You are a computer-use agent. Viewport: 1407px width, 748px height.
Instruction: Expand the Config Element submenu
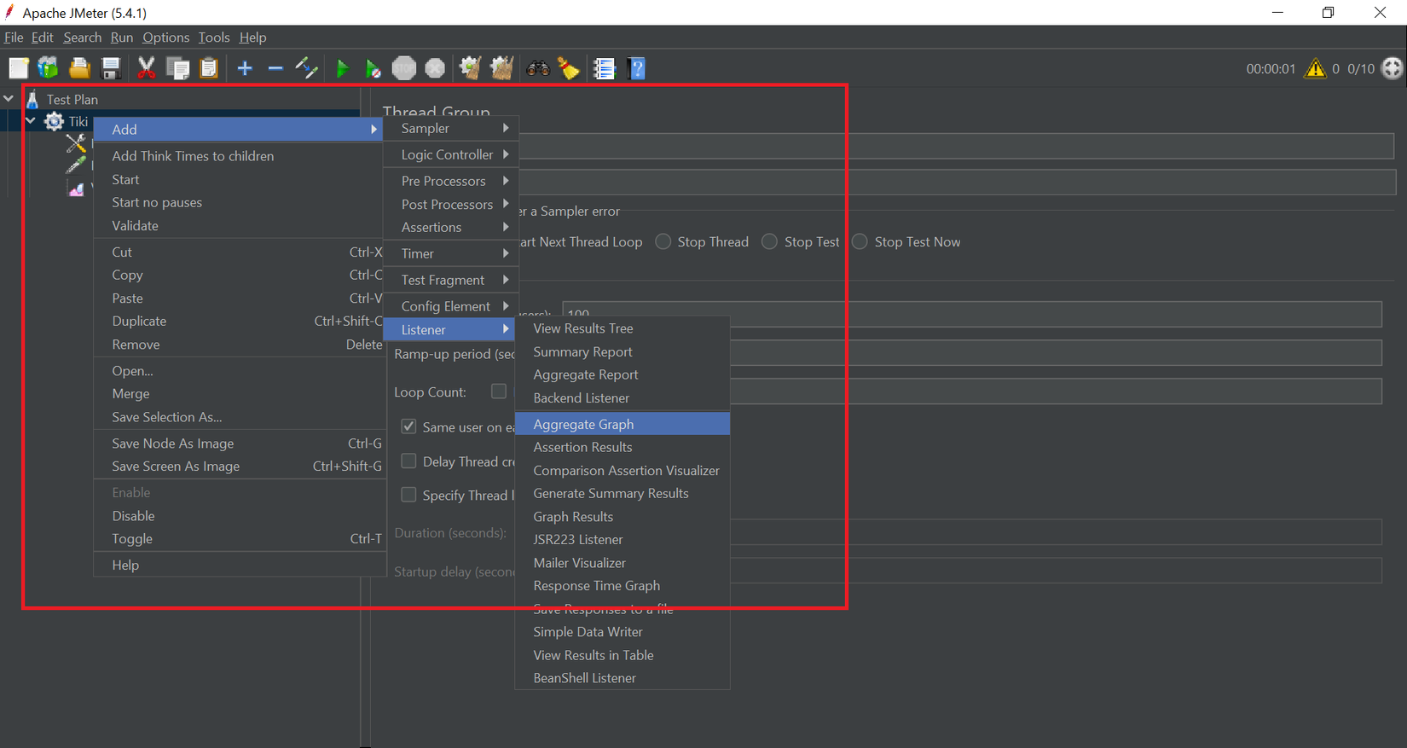pos(450,306)
